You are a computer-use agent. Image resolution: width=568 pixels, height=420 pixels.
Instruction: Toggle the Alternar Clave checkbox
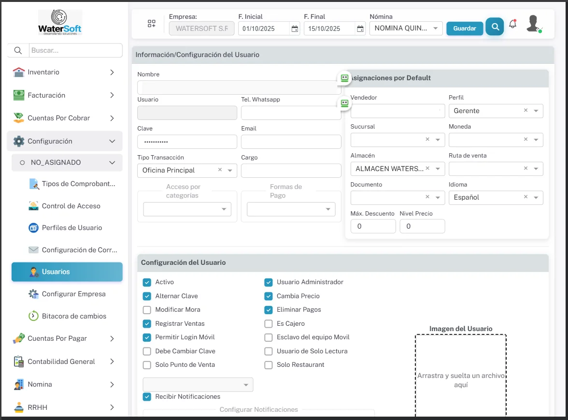(147, 296)
